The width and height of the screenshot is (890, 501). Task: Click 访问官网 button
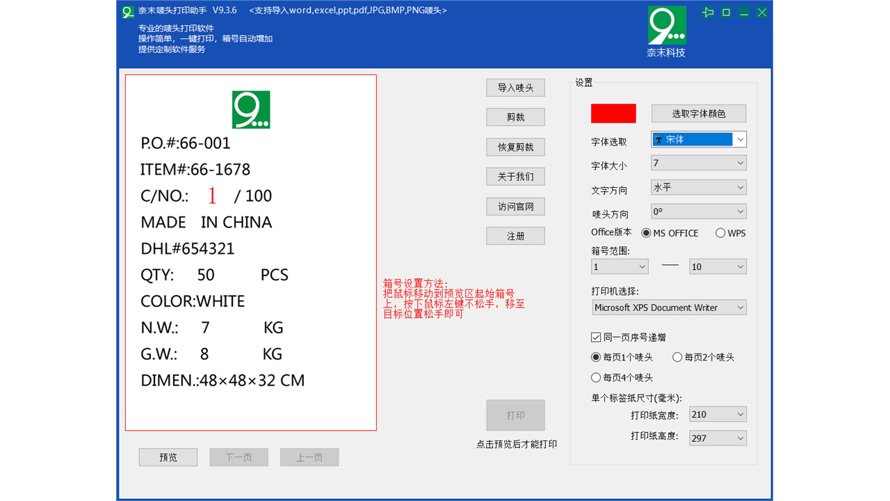click(x=515, y=207)
